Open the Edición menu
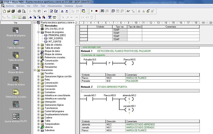The image size is (213, 134). 21,6
